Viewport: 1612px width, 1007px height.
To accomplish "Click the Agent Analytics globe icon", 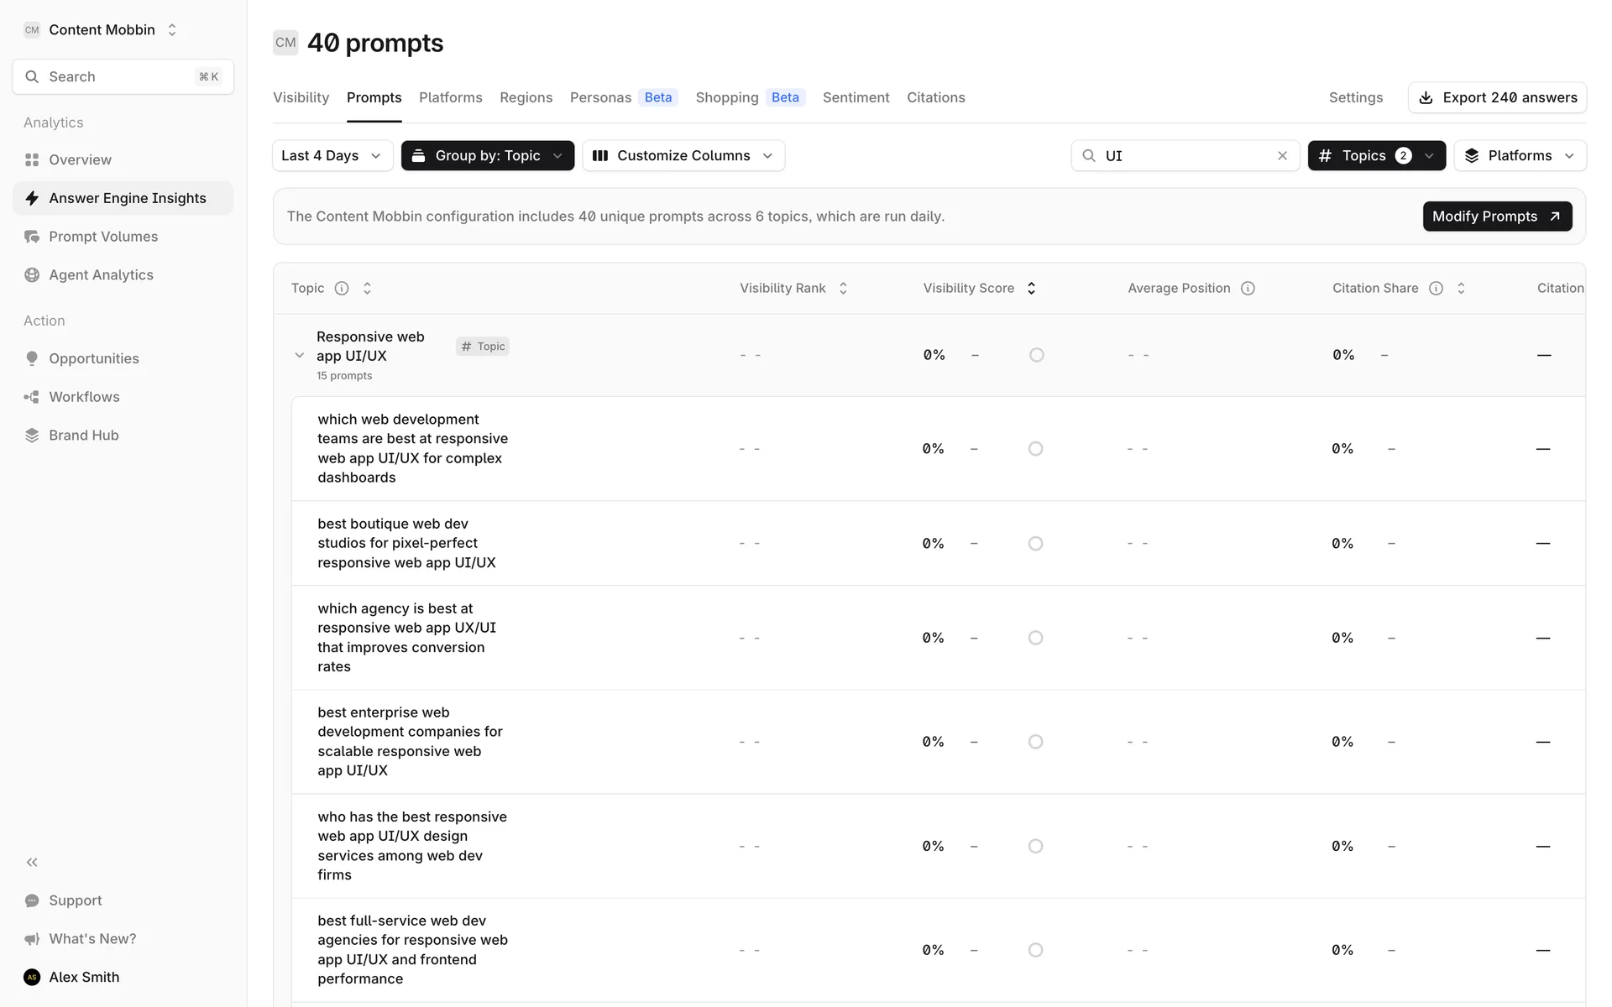I will tap(32, 275).
